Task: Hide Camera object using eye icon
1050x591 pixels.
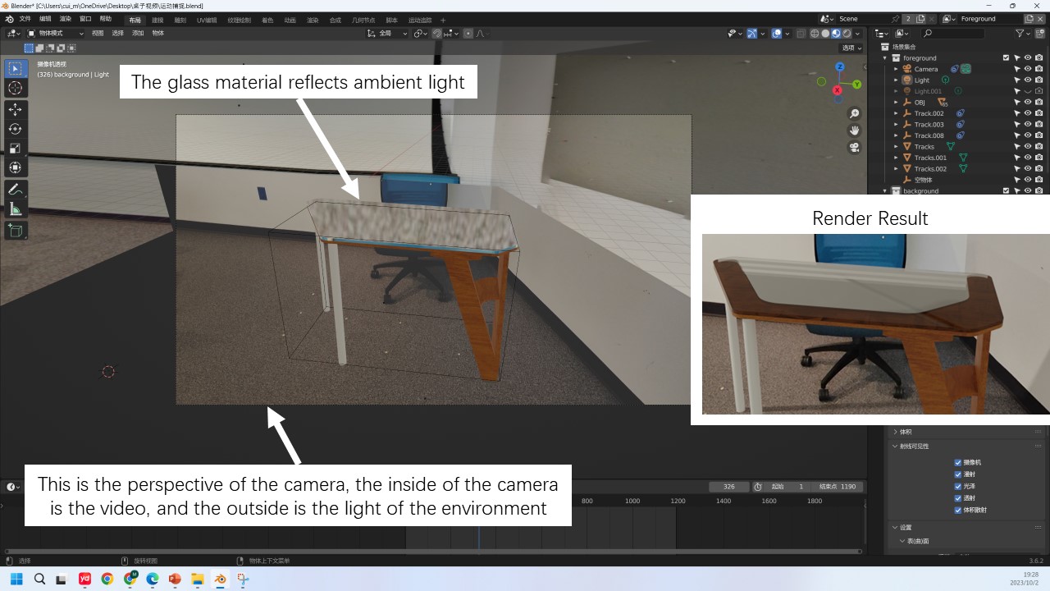Action: [1028, 69]
